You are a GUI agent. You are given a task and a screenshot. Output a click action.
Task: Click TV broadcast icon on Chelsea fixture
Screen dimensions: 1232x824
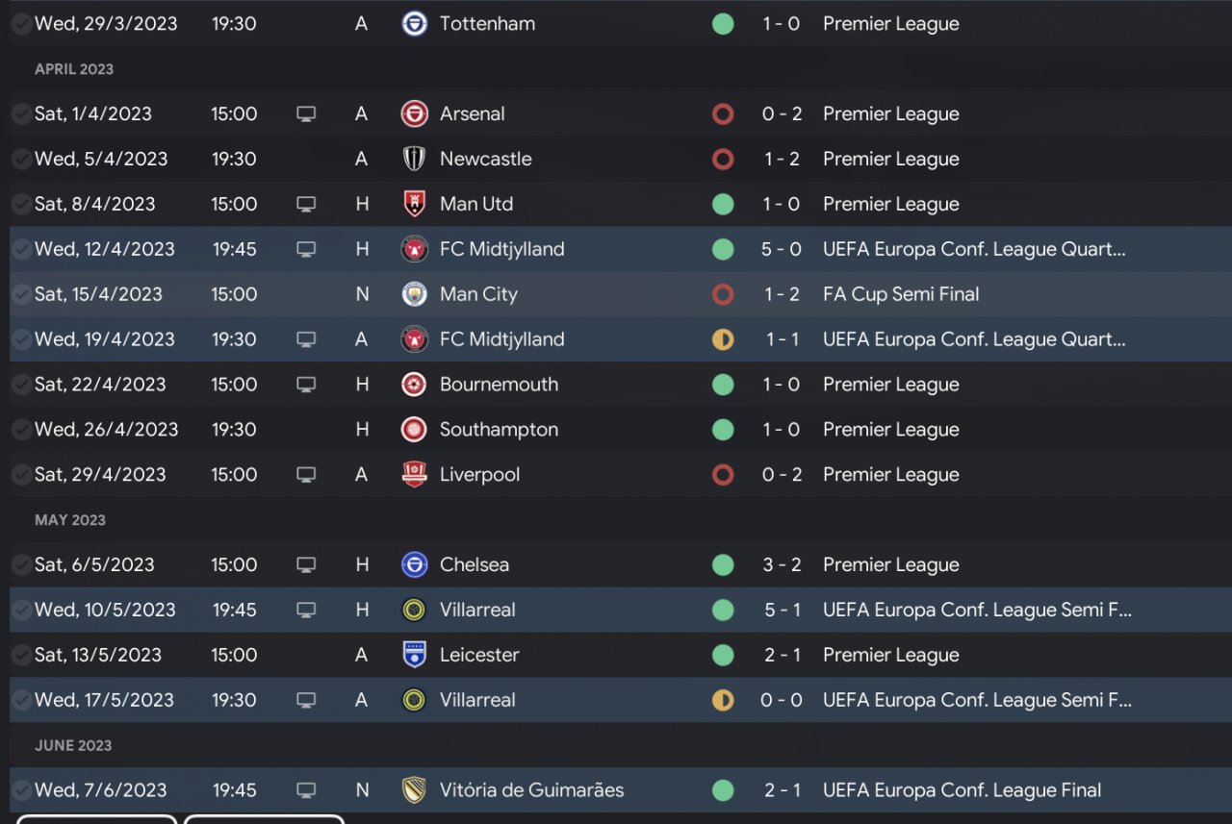[x=306, y=564]
